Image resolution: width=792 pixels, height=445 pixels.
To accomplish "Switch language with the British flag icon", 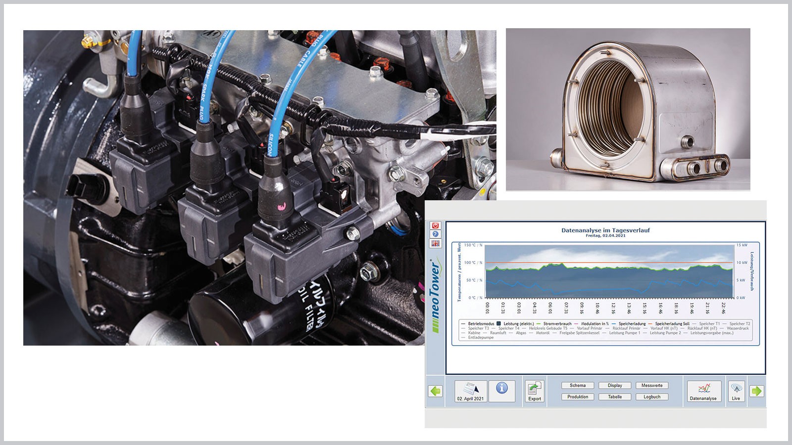I will pos(435,243).
